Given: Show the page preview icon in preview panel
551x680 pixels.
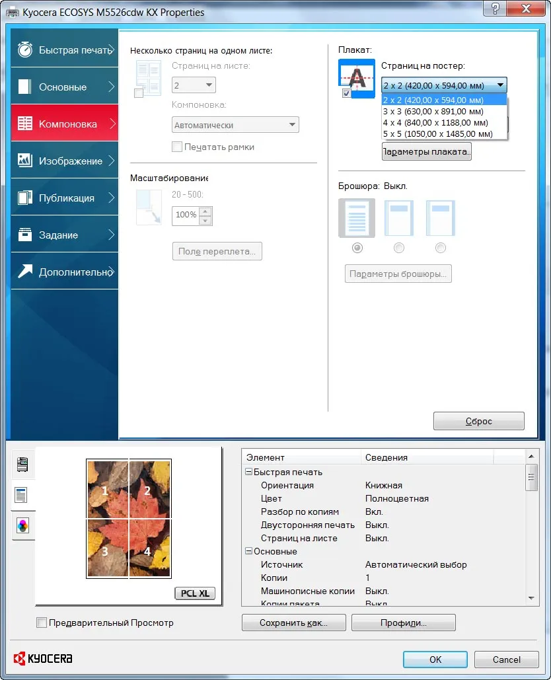Looking at the screenshot, I should tap(21, 495).
